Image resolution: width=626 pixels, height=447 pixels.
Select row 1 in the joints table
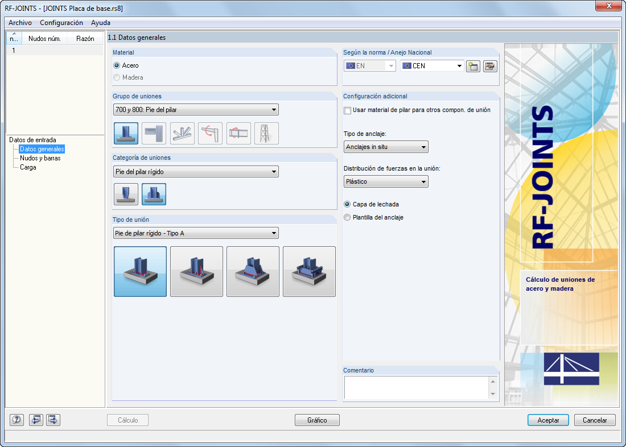tap(55, 51)
